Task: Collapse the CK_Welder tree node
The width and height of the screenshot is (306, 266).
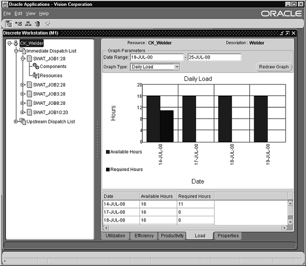Action: [10, 43]
